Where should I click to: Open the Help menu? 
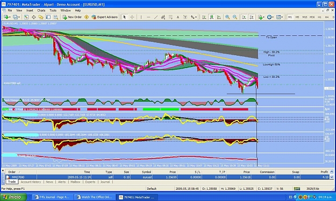[x=78, y=10]
